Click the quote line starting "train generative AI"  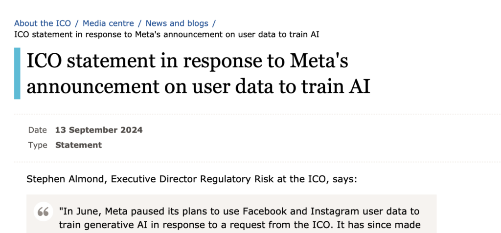click(240, 225)
